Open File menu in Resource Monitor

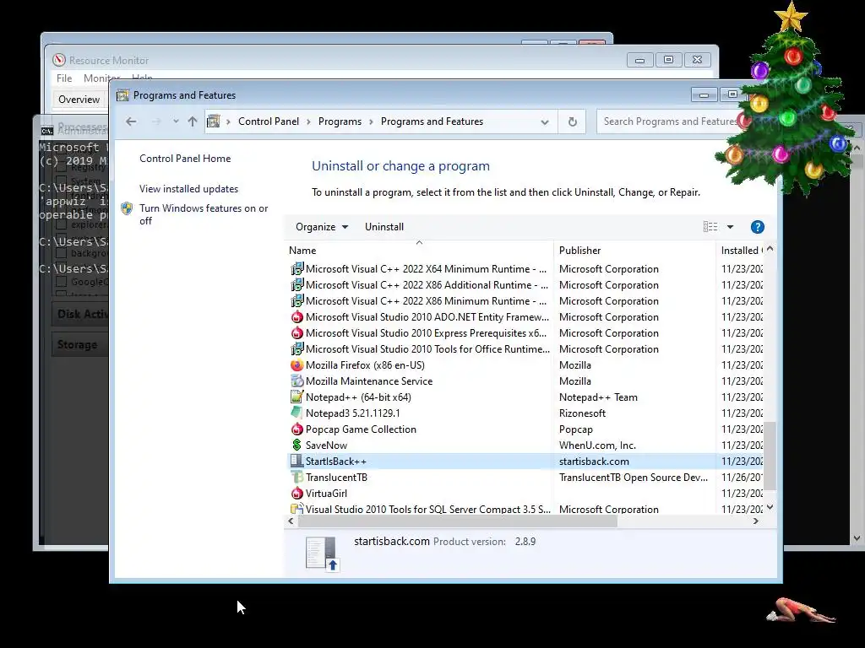tap(64, 78)
